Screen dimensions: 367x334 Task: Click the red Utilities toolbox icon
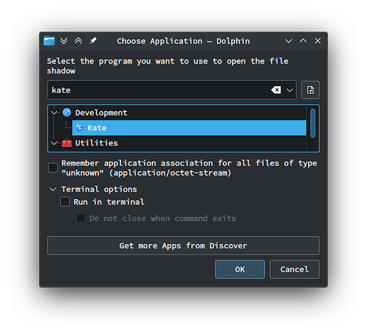coord(67,143)
